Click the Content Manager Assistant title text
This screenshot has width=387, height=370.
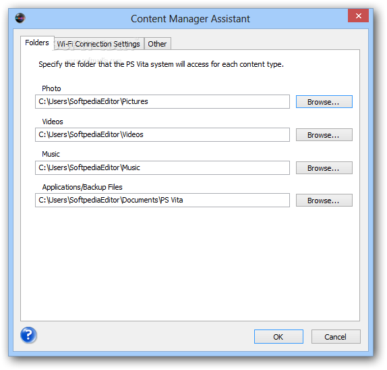[x=190, y=19]
